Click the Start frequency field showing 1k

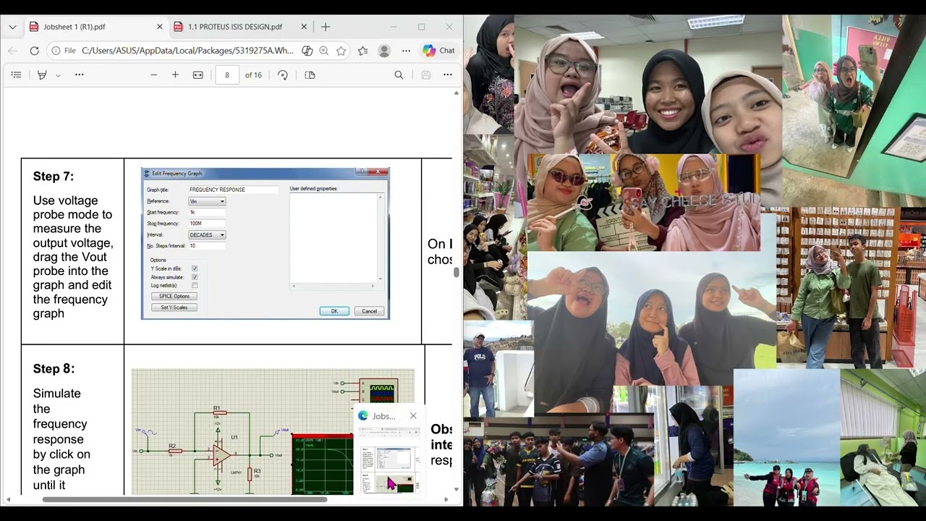(x=207, y=212)
